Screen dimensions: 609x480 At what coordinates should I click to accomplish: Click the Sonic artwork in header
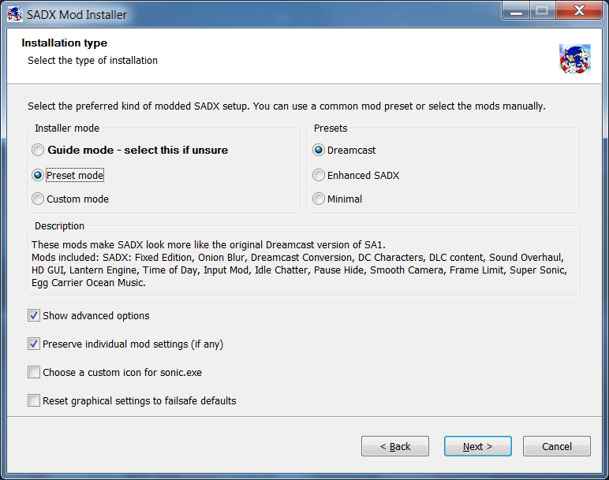point(575,59)
